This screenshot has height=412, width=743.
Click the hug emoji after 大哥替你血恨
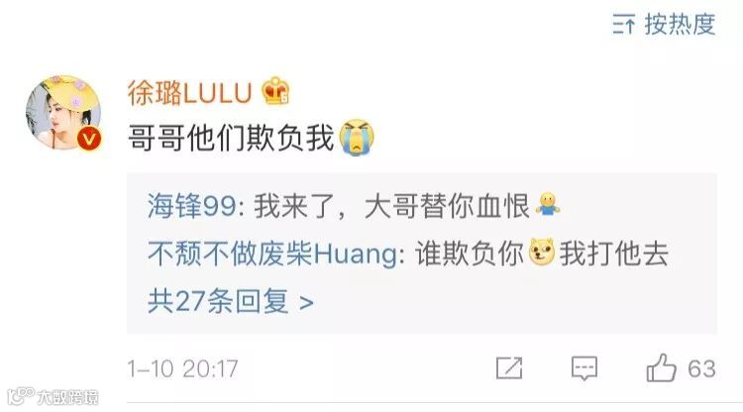(548, 205)
